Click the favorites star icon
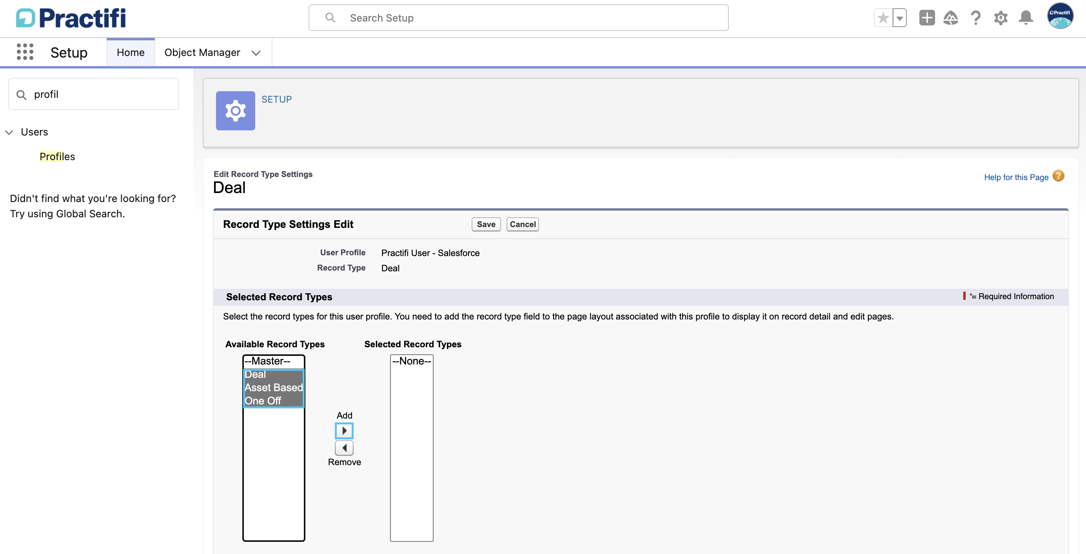The height and width of the screenshot is (554, 1086). click(x=883, y=18)
